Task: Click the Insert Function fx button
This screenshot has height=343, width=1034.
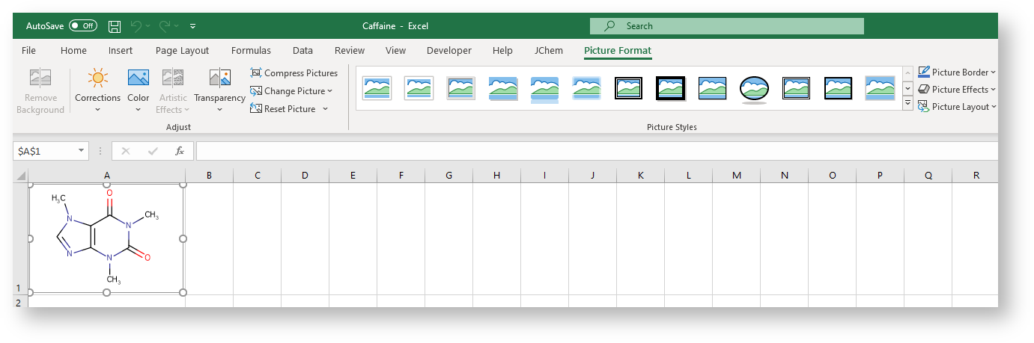Action: tap(180, 151)
